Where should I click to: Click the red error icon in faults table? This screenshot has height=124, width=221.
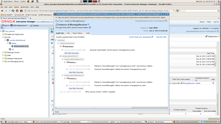[x=53, y=83]
